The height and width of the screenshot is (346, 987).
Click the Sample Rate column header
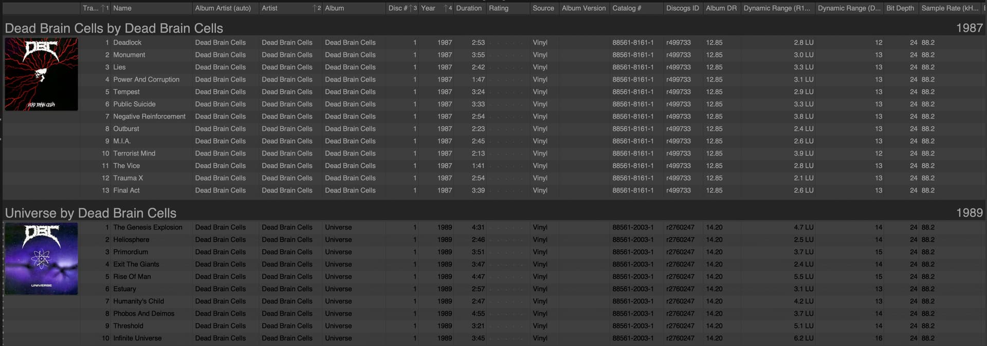(949, 8)
